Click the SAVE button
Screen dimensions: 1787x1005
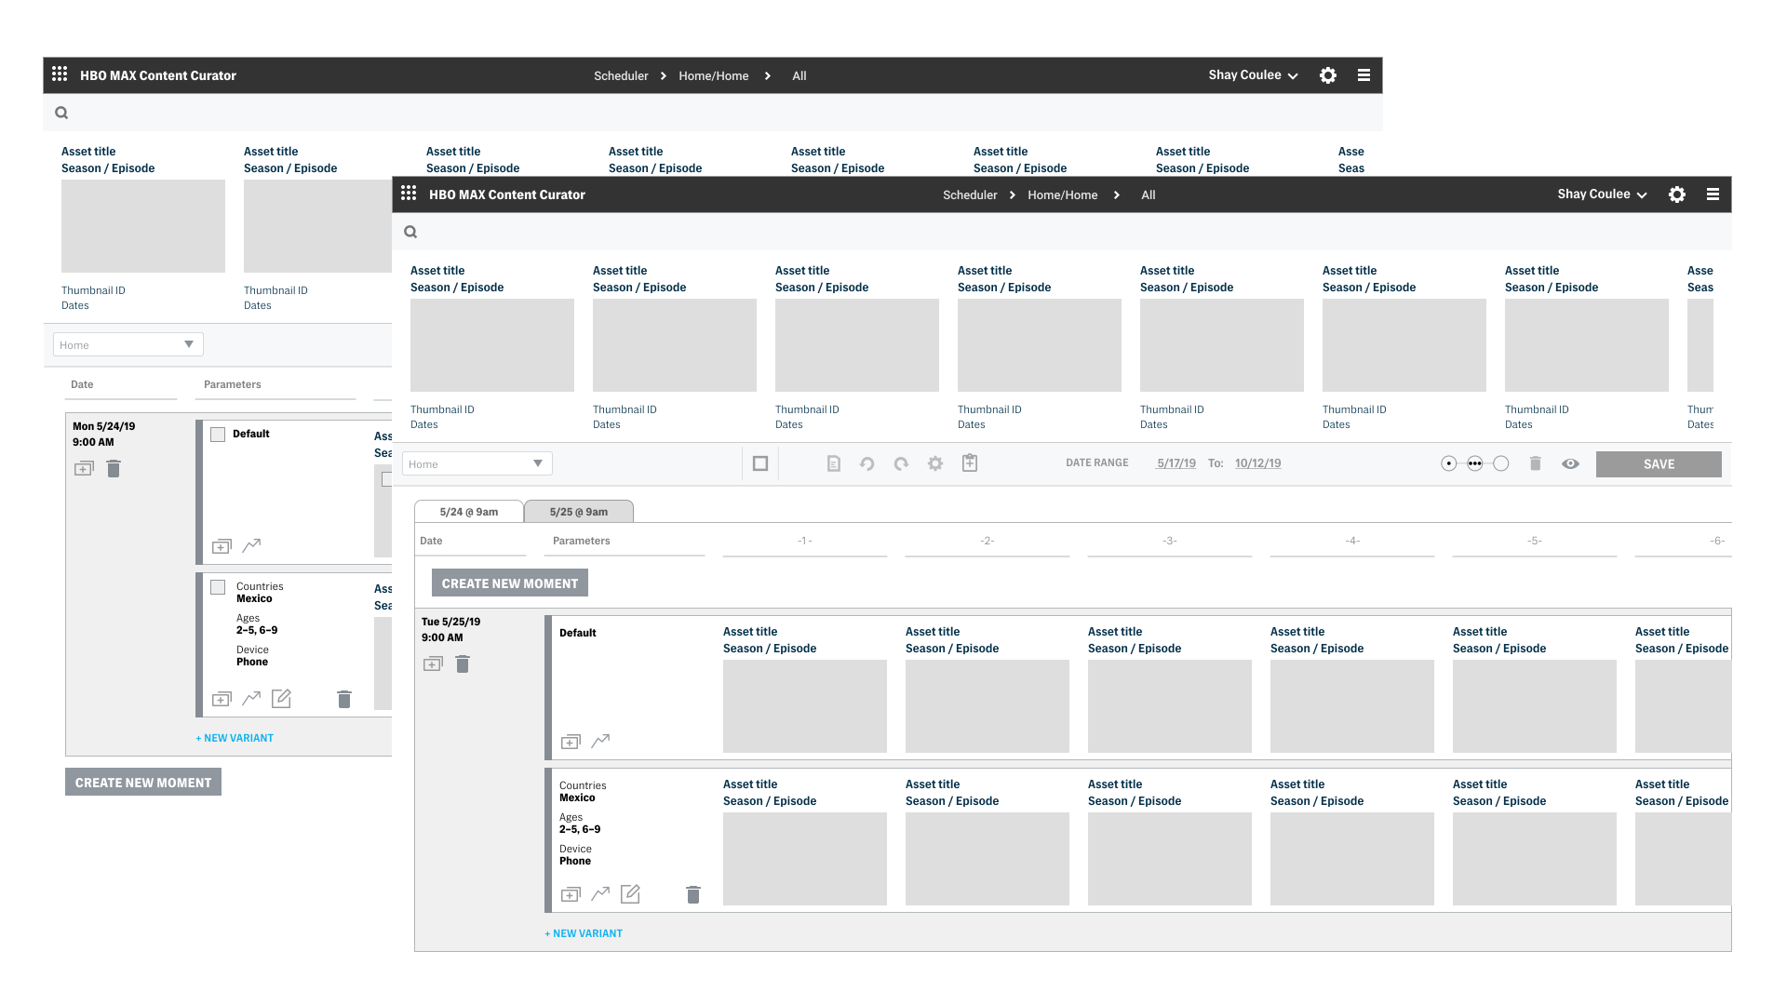point(1659,464)
